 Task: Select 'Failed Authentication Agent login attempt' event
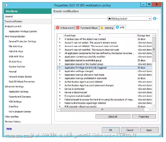(x=105, y=103)
